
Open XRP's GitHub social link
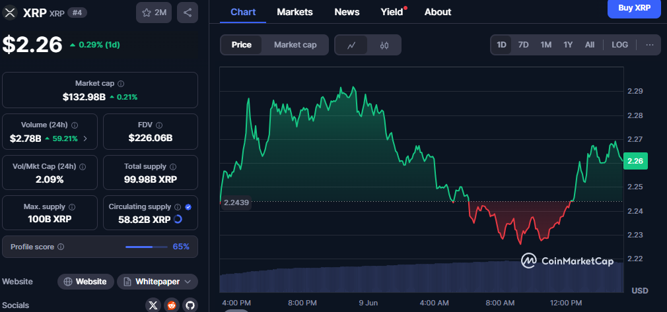[190, 305]
